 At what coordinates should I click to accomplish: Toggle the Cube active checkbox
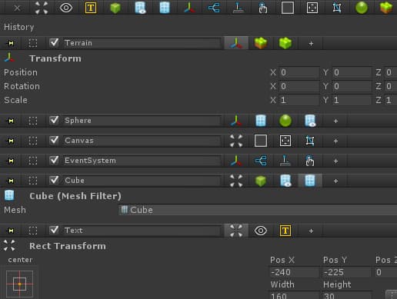(x=54, y=180)
